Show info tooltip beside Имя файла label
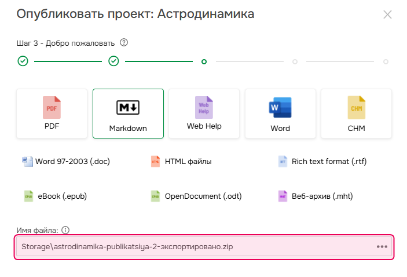 click(x=65, y=230)
